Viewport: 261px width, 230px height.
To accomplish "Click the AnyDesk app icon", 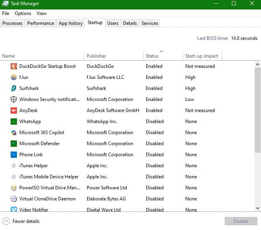I will [x=14, y=110].
